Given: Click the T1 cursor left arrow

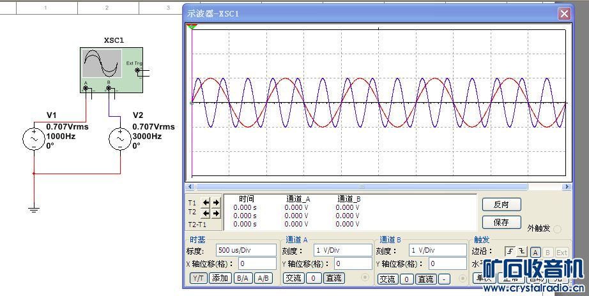Looking at the screenshot, I should pyautogui.click(x=206, y=203).
